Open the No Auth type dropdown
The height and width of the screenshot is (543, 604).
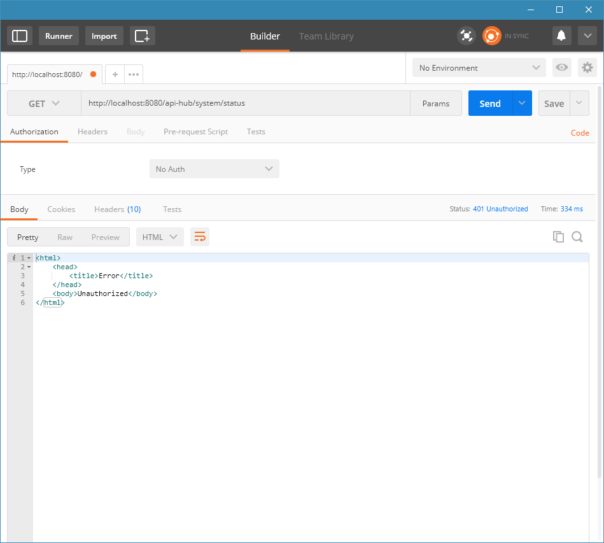(214, 169)
